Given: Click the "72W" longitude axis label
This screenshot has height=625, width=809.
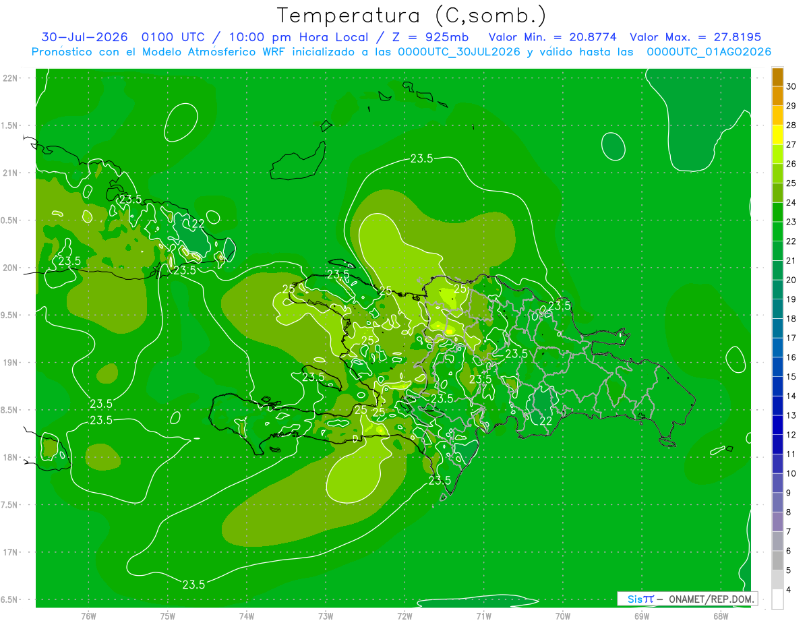Looking at the screenshot, I should point(404,616).
